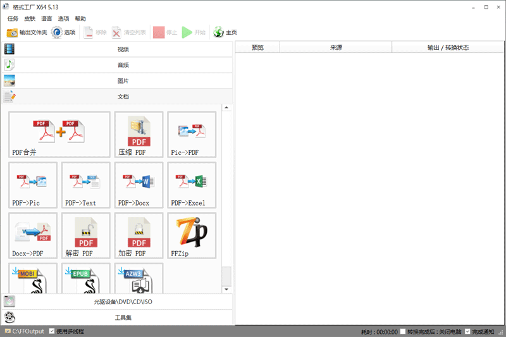Viewport: 506px width, 337px height.
Task: Open the PDF->Excel converter
Action: click(x=192, y=185)
